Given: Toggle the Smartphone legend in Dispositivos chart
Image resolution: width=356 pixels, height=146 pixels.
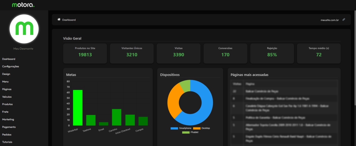Looking at the screenshot, I should (x=181, y=128).
